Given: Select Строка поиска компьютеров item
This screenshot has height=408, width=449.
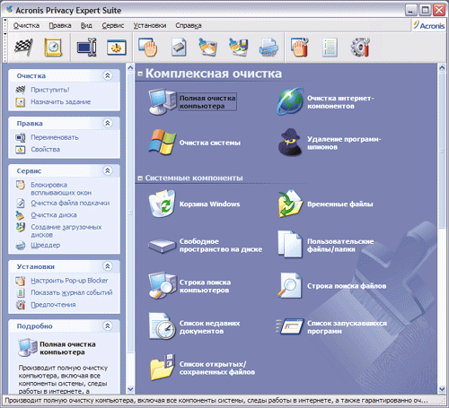Looking at the screenshot, I should coord(189,286).
